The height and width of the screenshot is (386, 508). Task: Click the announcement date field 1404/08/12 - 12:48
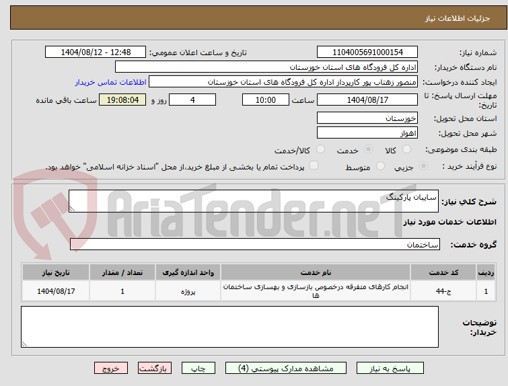pos(96,52)
